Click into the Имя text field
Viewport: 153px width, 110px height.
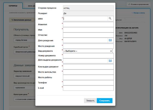(x=88, y=30)
